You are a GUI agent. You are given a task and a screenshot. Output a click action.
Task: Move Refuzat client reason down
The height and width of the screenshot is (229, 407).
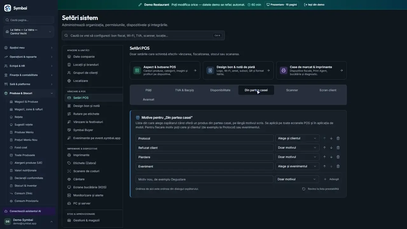click(x=331, y=148)
